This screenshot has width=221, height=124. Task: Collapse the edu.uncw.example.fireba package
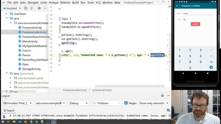coord(11,23)
